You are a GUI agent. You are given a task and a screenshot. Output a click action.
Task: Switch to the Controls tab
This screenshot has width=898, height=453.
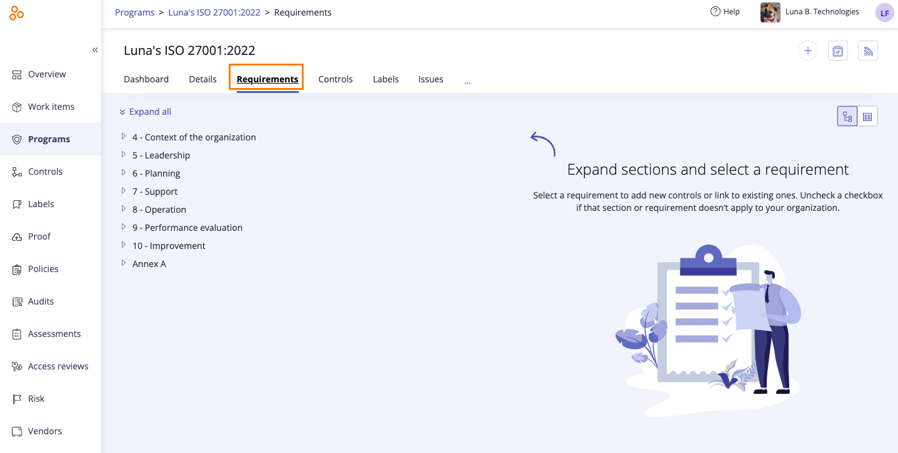click(x=336, y=79)
